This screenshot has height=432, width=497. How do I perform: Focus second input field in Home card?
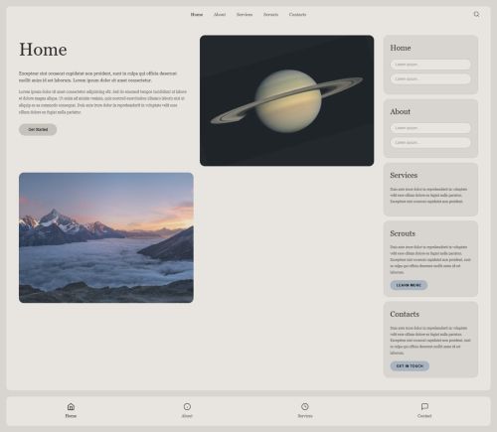tap(430, 78)
